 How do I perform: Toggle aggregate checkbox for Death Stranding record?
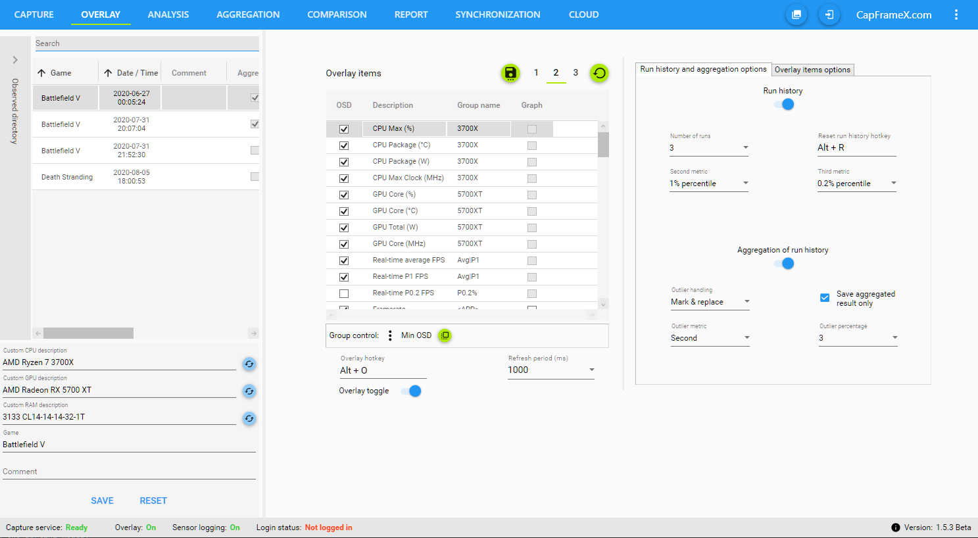(x=255, y=176)
